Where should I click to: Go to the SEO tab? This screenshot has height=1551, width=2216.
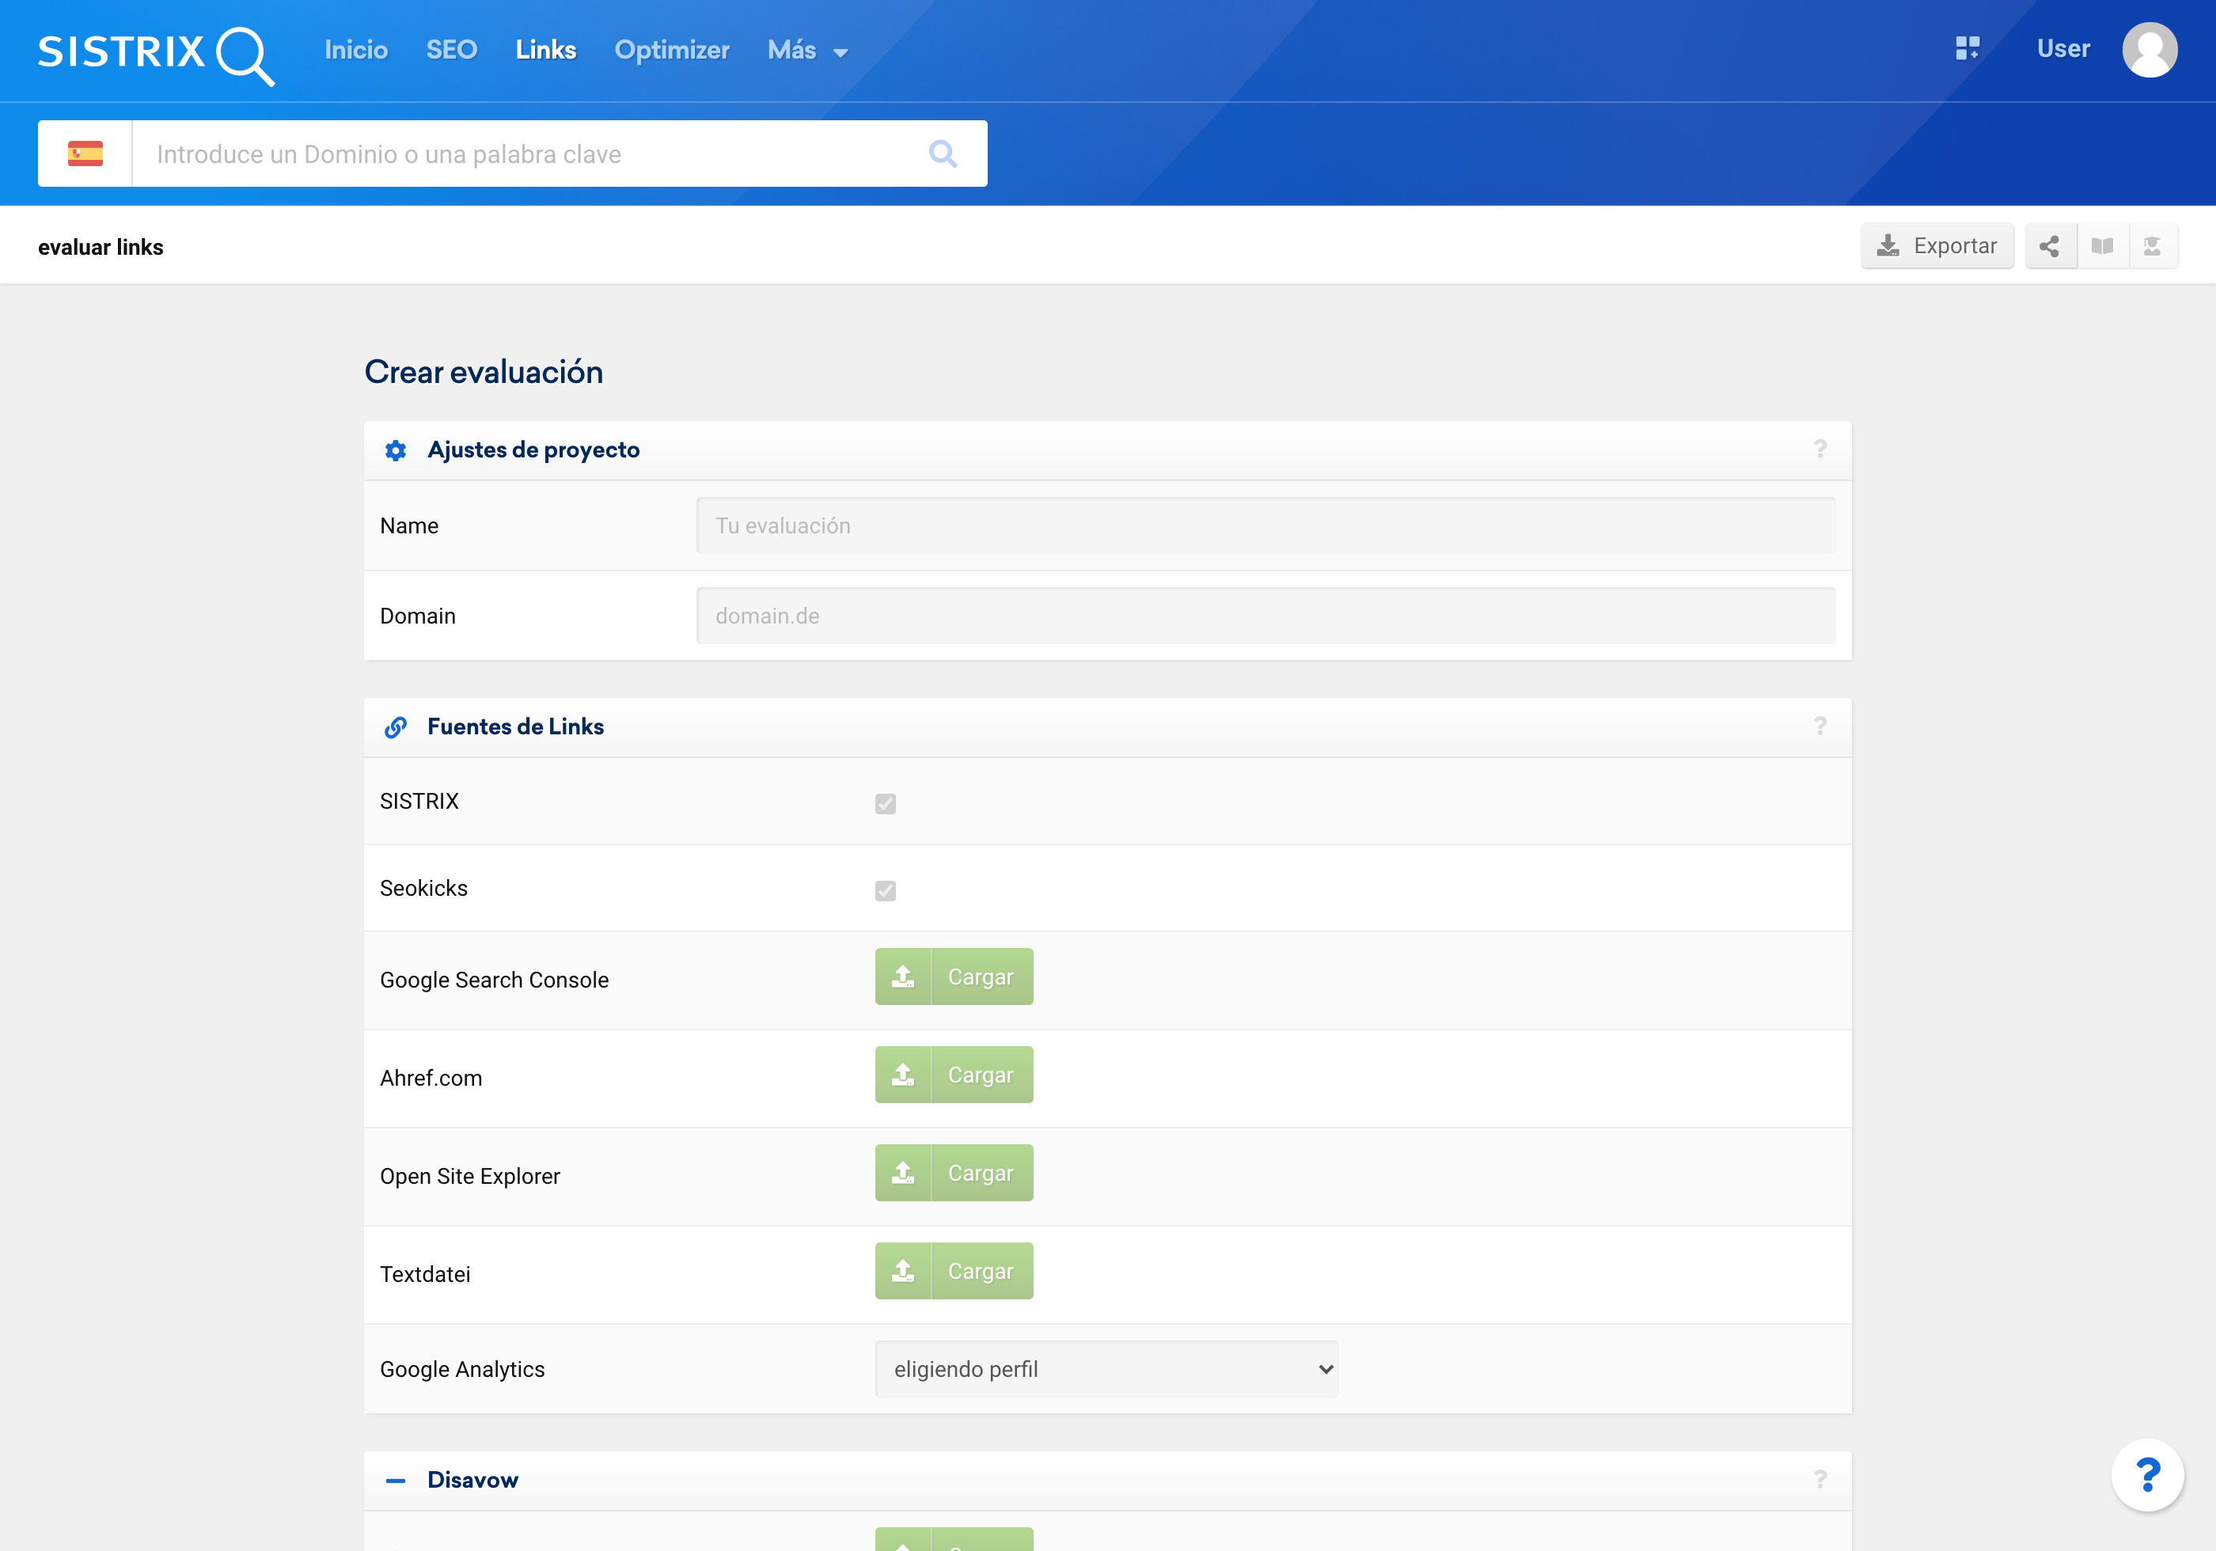coord(451,50)
